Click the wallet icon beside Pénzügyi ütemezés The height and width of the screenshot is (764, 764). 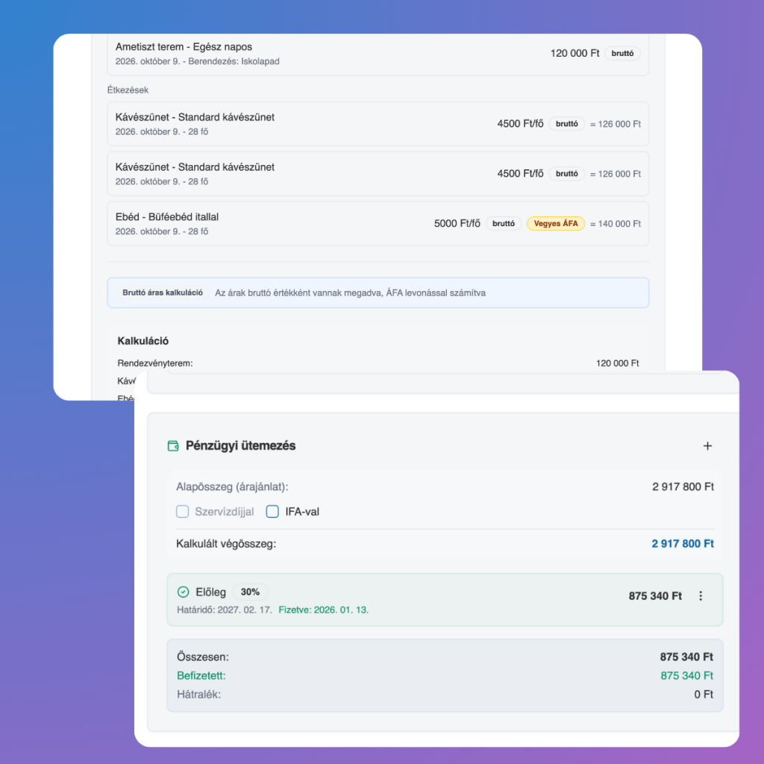[173, 446]
